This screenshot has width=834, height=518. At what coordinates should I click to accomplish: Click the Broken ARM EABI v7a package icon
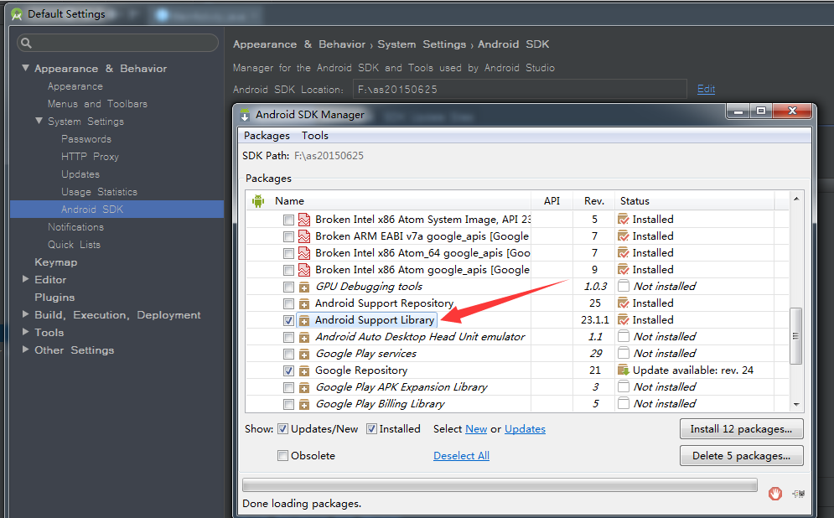pos(304,236)
